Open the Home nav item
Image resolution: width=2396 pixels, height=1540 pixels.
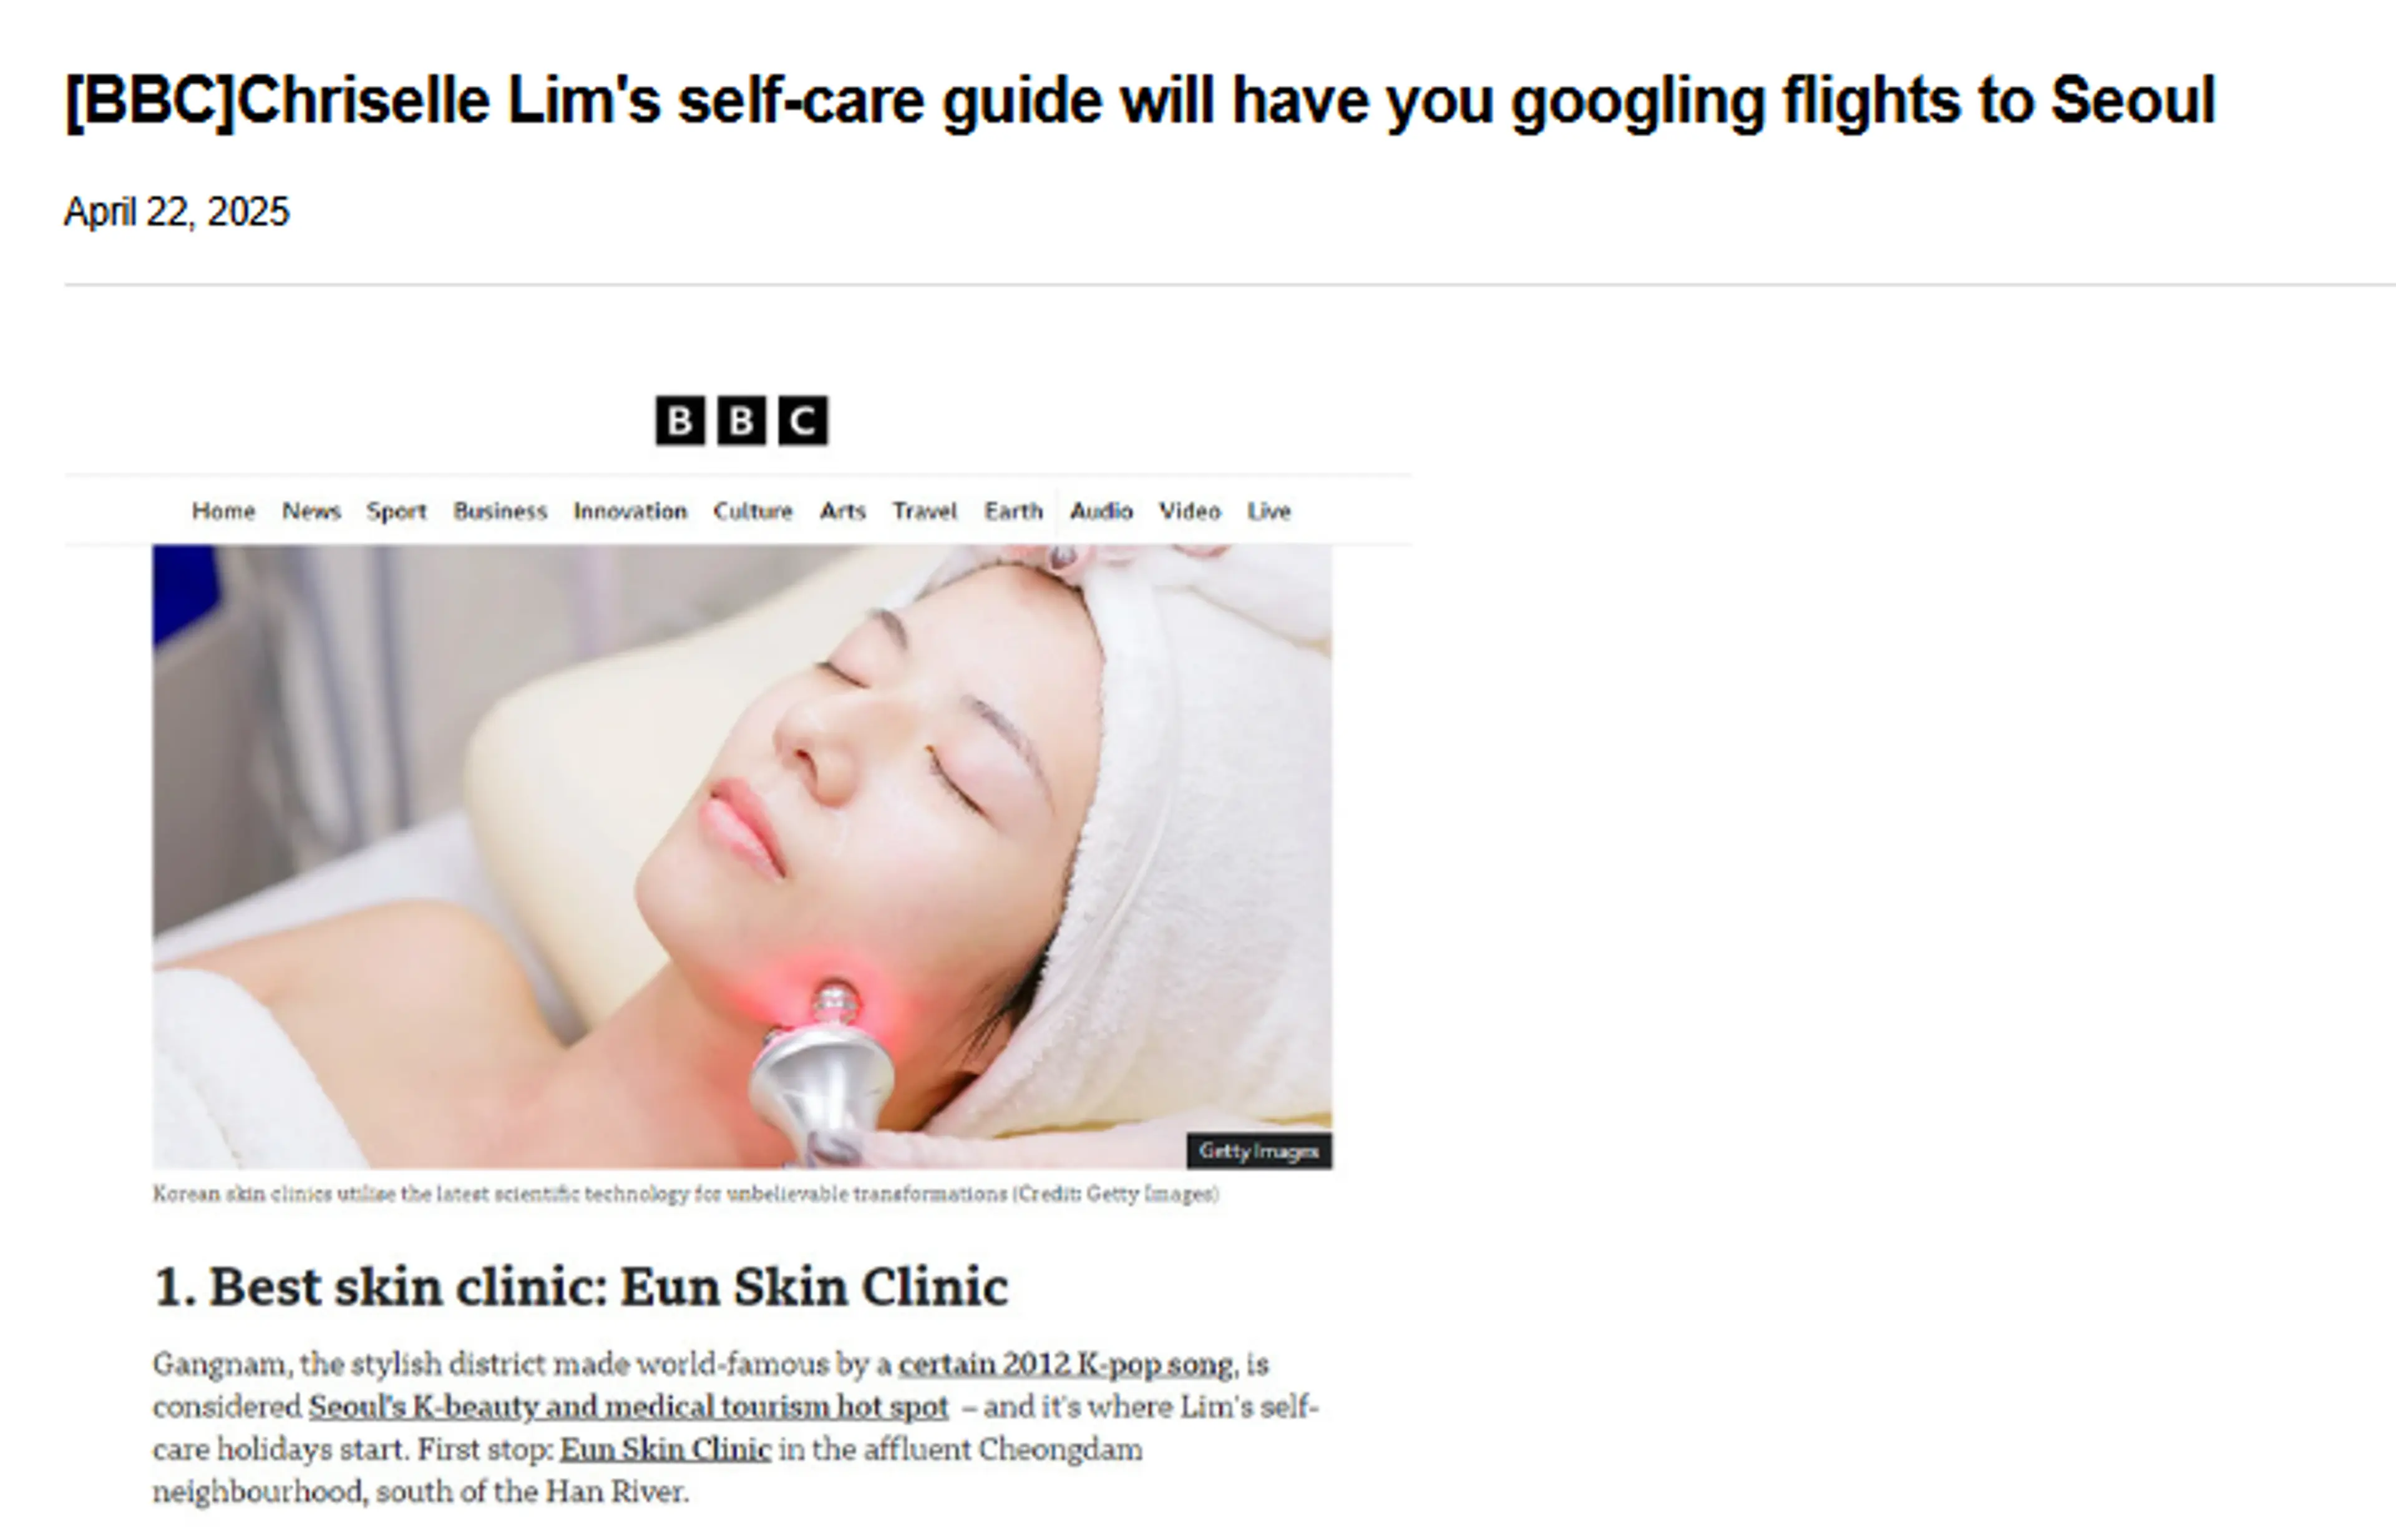click(223, 511)
